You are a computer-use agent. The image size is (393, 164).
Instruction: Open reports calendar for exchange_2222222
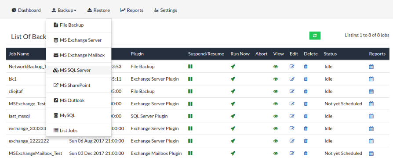point(371,141)
